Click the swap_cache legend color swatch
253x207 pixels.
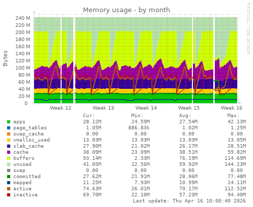9,134
